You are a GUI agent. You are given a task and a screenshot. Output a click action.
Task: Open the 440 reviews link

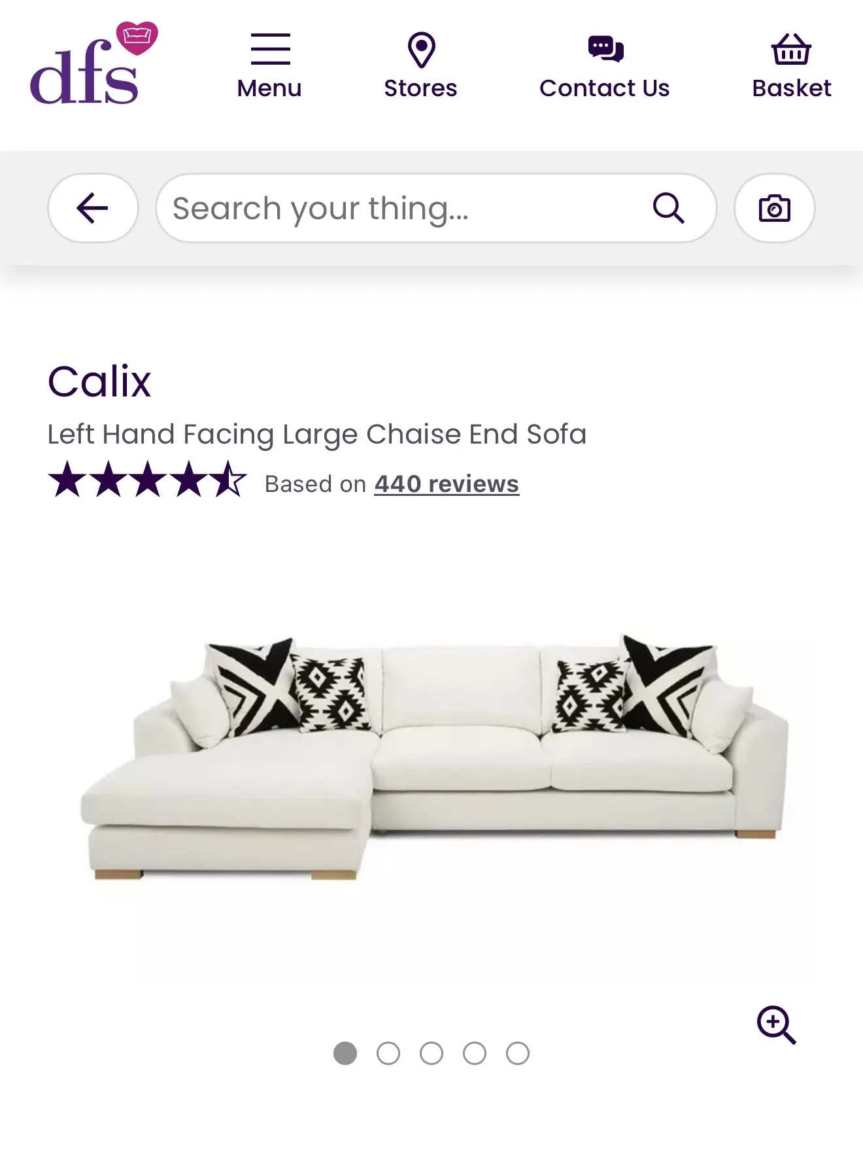click(447, 484)
